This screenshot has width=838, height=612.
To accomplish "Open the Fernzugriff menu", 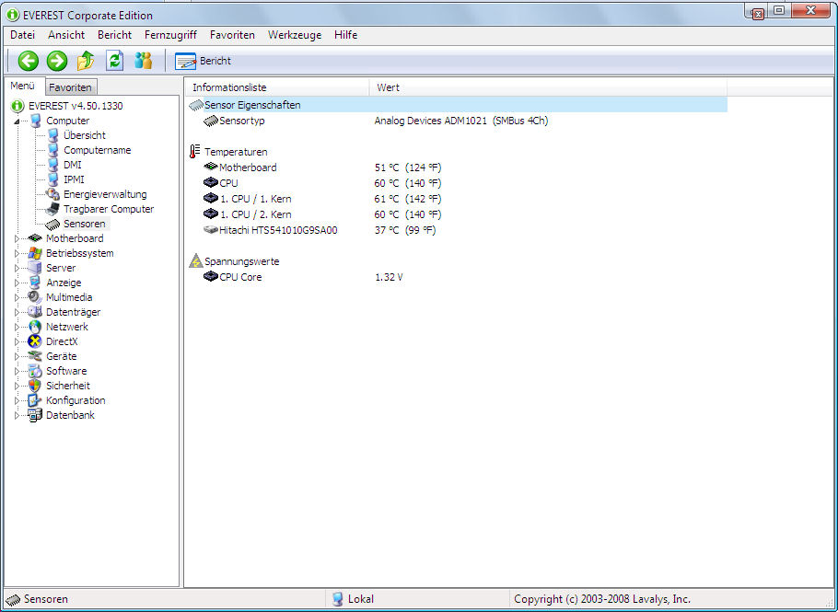I will point(170,35).
